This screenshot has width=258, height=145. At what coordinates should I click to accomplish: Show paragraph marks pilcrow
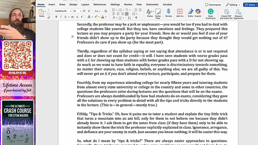click(136, 18)
